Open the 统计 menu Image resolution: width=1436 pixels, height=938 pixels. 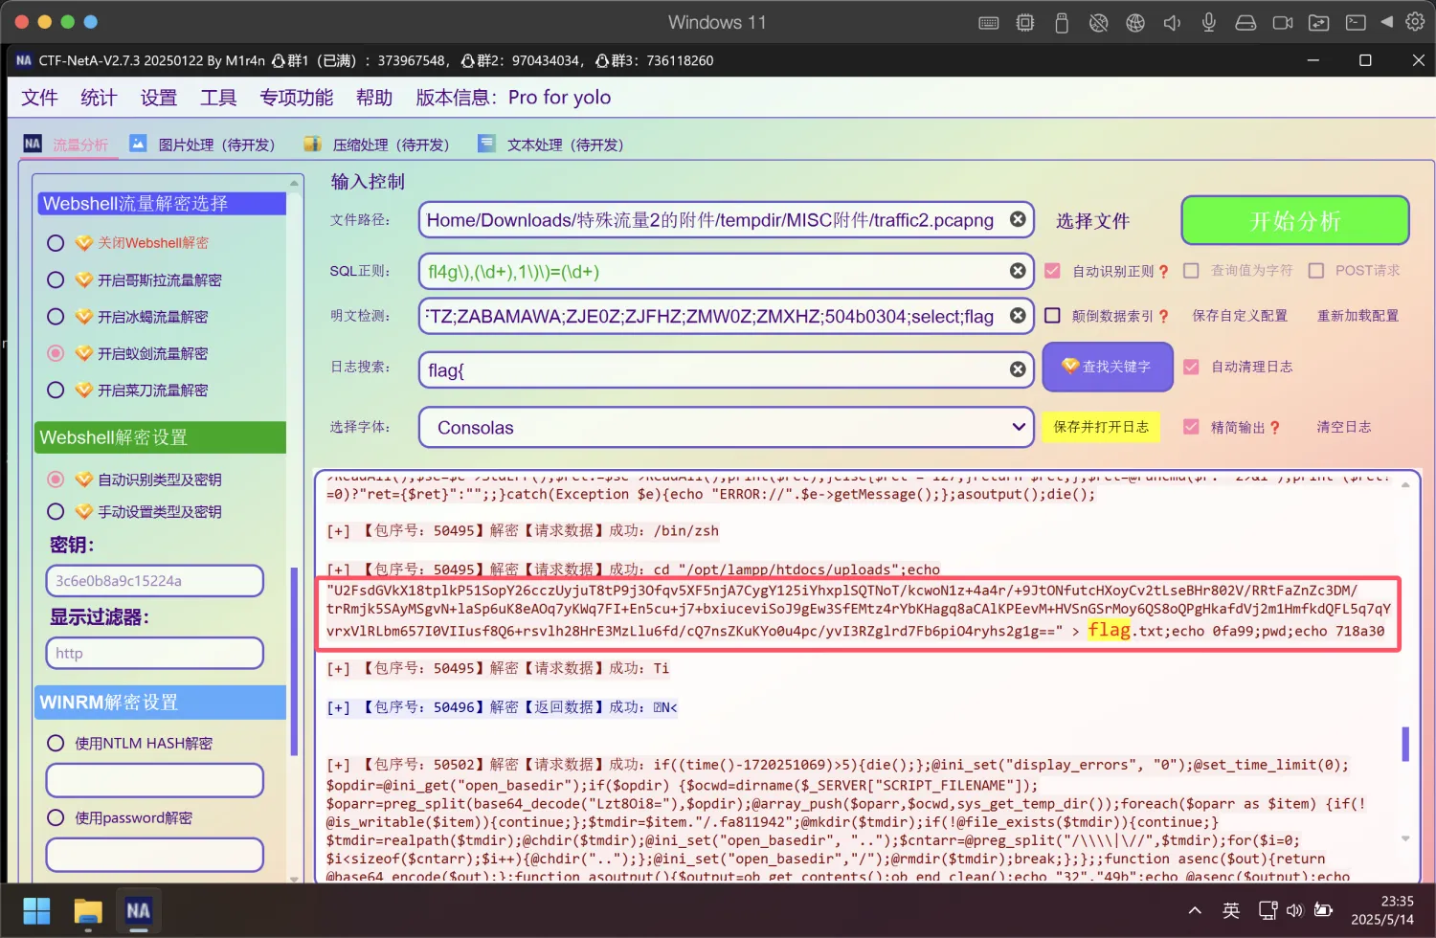[x=99, y=98]
